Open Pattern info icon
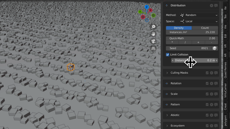This screenshot has width=230, height=129. click(216, 105)
